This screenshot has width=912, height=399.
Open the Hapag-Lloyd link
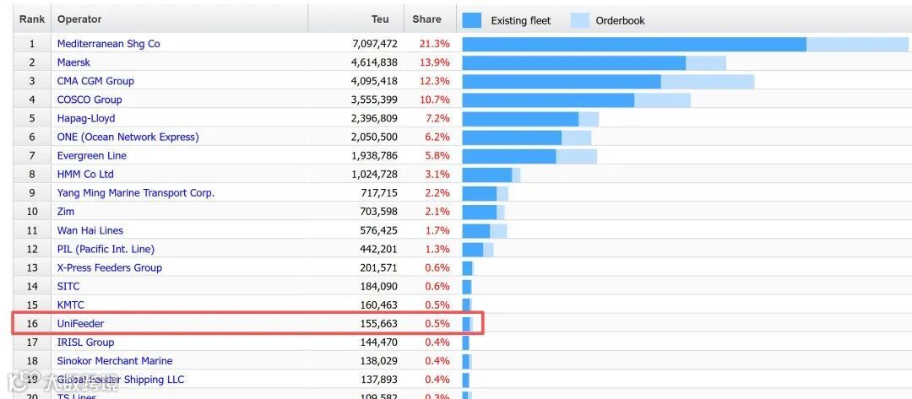click(x=86, y=118)
